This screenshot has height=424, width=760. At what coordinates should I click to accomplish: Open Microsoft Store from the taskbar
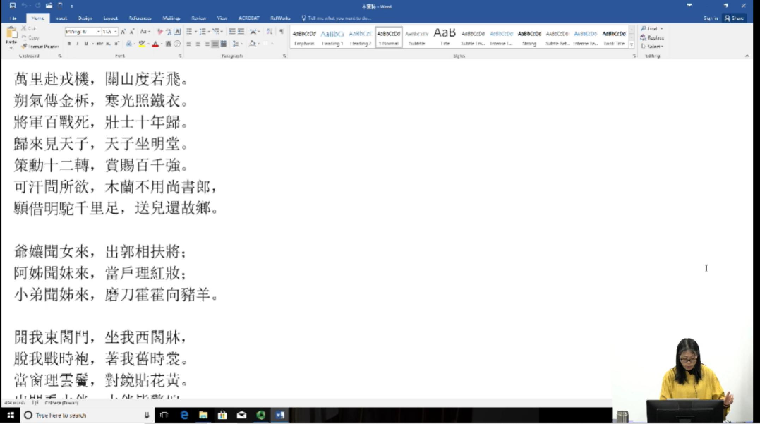[x=222, y=415]
